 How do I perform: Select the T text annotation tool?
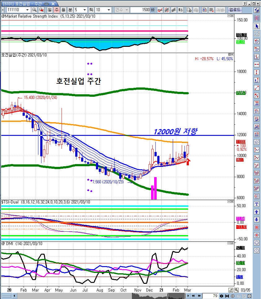[257, 204]
